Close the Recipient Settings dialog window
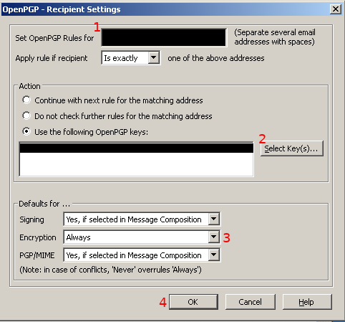345x322 pixels. [336, 9]
